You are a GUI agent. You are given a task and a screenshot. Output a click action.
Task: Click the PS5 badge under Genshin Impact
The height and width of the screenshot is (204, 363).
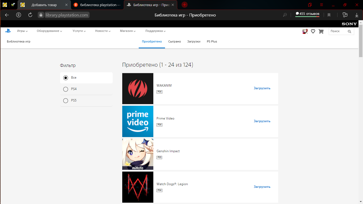point(159,158)
